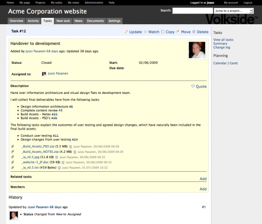
Task: Click avatar thumbnail in History entry
Action: (x=14, y=215)
